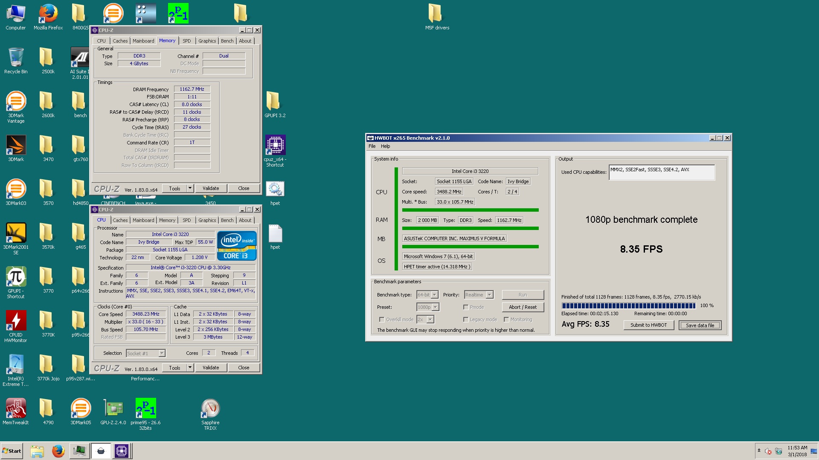Launch CPUID HWMonitor

point(16,327)
